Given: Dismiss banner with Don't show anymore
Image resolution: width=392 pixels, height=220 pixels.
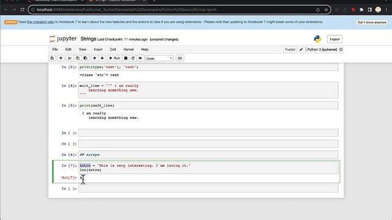Looking at the screenshot, I should 372,22.
